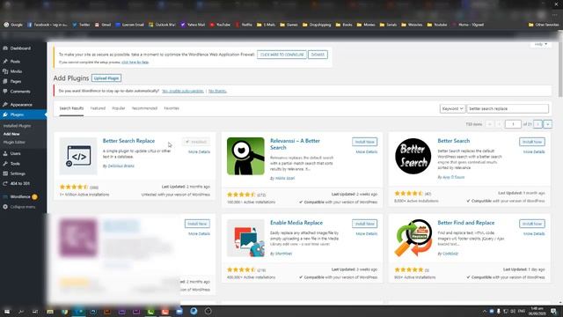563x317 pixels.
Task: Open the Users sidebar item
Action: 15,153
